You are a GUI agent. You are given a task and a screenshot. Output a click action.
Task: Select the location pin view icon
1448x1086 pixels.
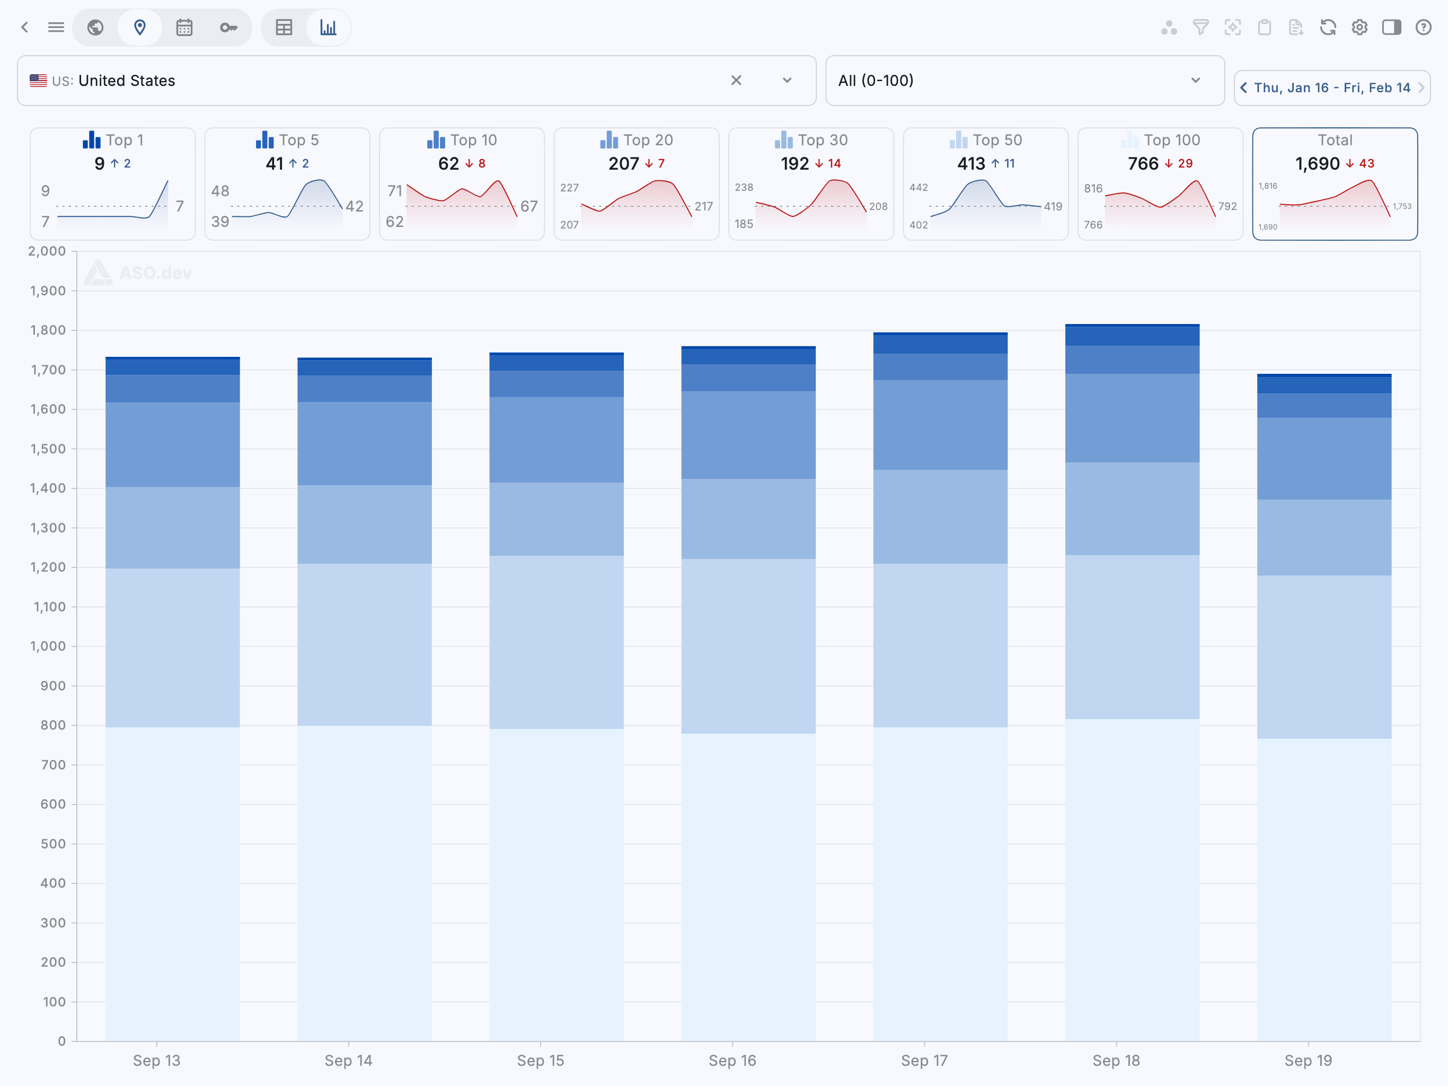point(139,28)
